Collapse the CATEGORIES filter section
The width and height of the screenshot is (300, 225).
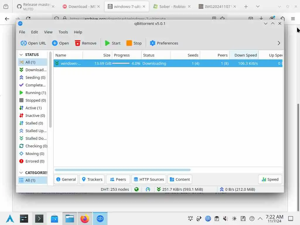(21, 173)
